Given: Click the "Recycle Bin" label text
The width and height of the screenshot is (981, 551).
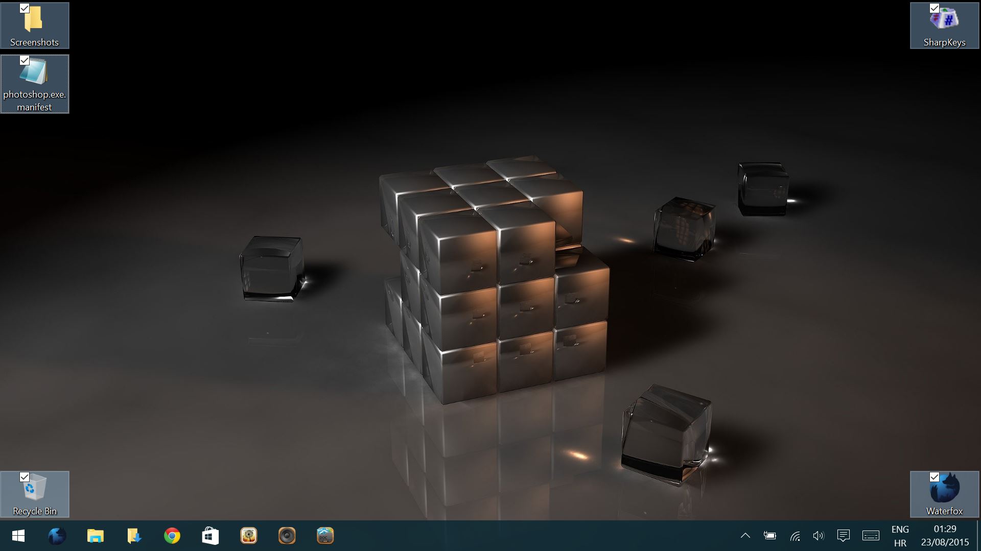Looking at the screenshot, I should click(x=35, y=511).
